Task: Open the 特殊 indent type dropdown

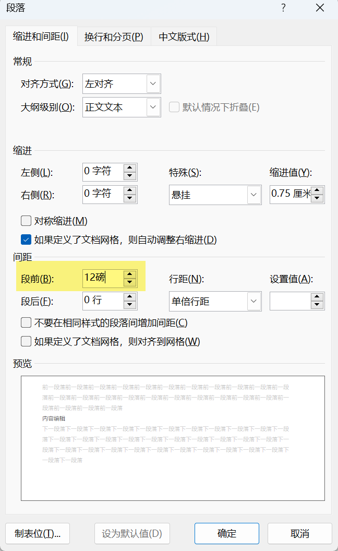Action: pyautogui.click(x=253, y=195)
